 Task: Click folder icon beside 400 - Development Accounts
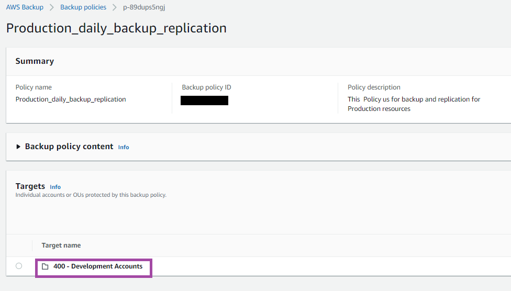point(45,266)
